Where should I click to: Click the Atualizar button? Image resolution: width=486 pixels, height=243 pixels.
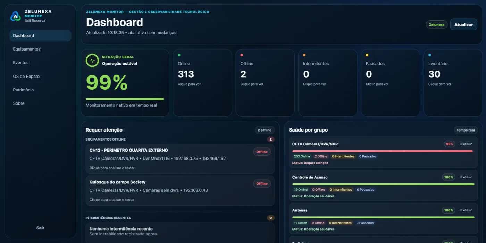463,25
